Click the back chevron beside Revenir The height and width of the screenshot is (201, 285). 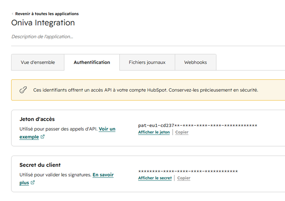pyautogui.click(x=13, y=14)
